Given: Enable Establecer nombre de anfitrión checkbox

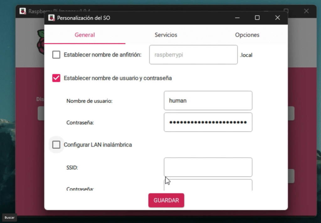Looking at the screenshot, I should 56,55.
